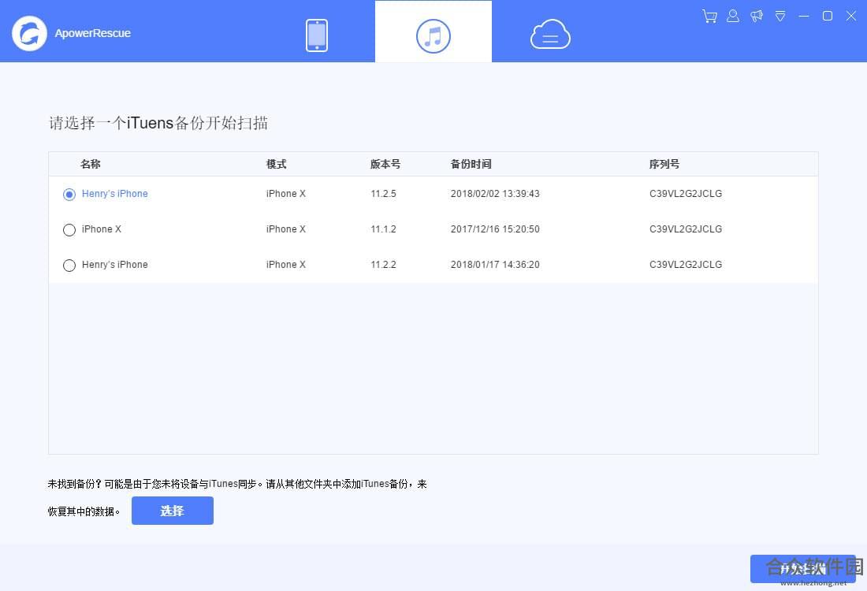Switch to recover from iOS device tab
The height and width of the screenshot is (591, 867).
coord(317,35)
